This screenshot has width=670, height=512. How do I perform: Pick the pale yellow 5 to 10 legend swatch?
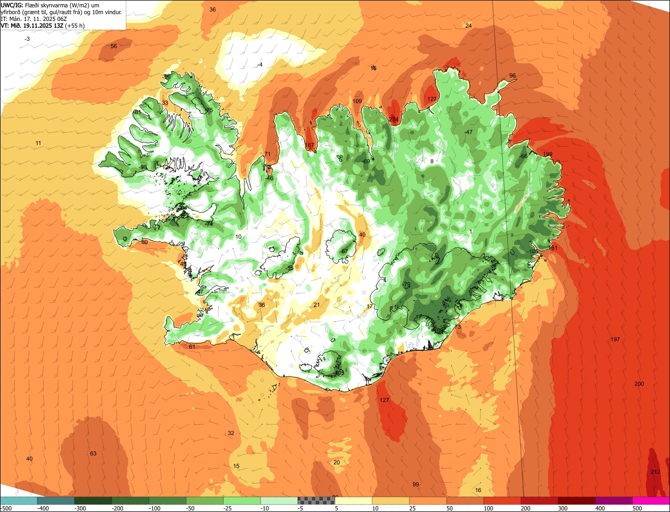click(x=353, y=500)
